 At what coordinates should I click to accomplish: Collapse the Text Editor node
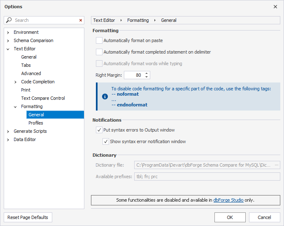[x=8, y=49]
